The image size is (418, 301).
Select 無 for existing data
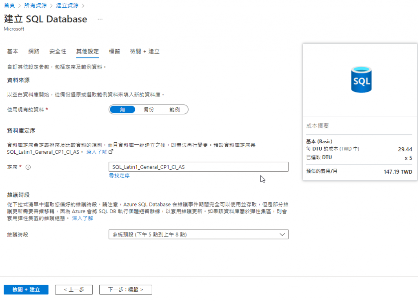122,109
